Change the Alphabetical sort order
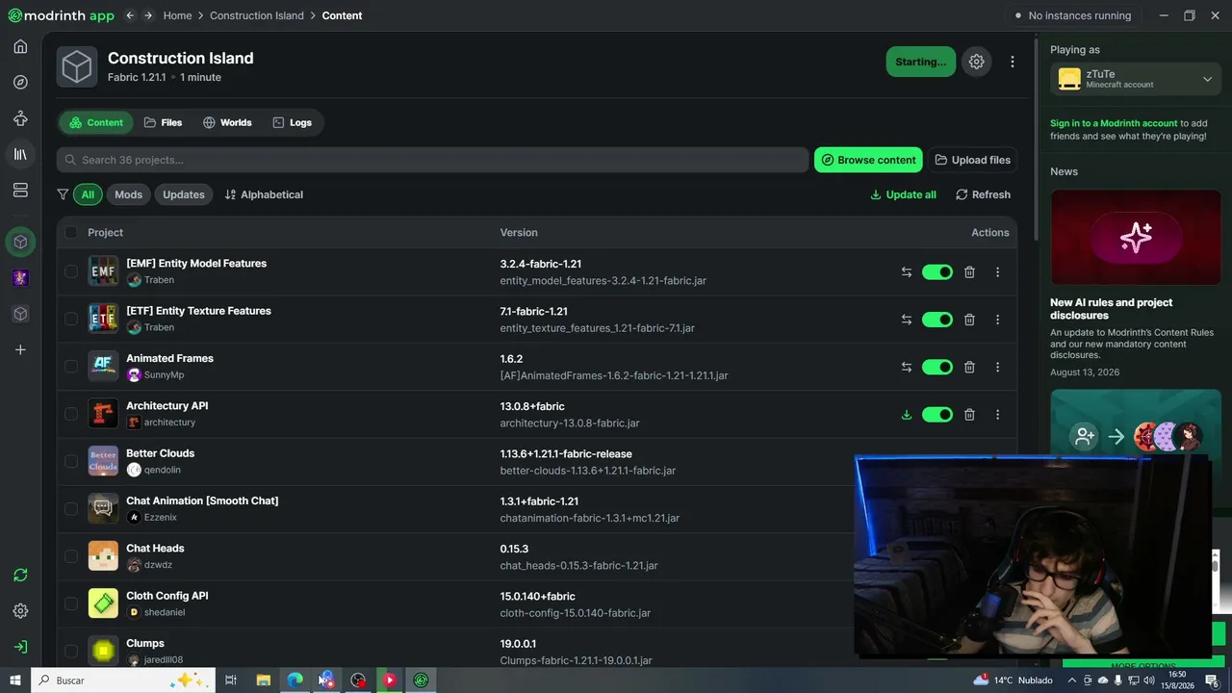The height and width of the screenshot is (693, 1232). (264, 194)
